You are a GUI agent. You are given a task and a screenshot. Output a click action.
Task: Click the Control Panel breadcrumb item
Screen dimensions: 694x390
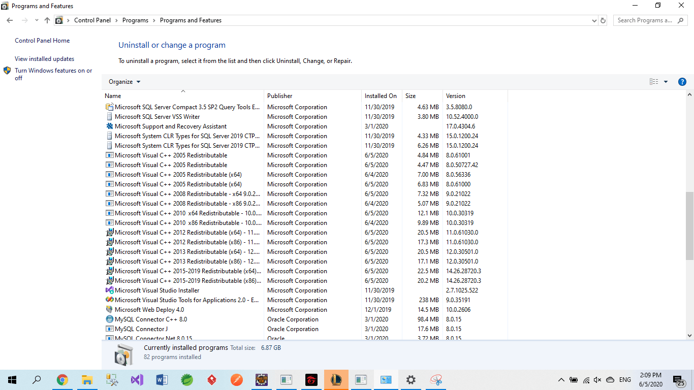[x=92, y=20]
